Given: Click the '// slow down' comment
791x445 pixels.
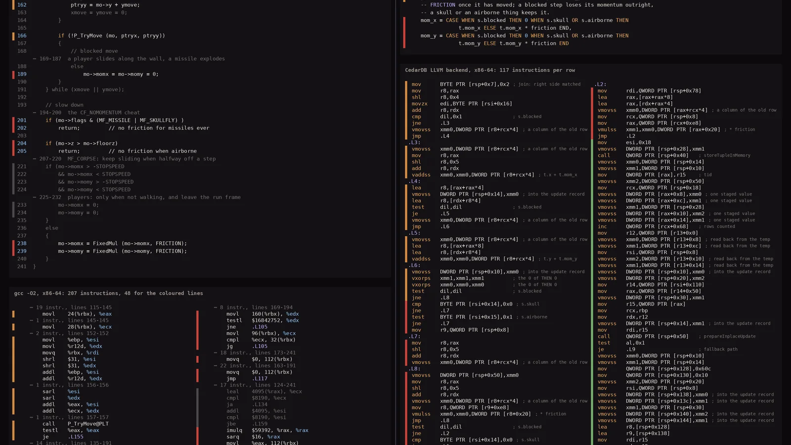Looking at the screenshot, I should pos(64,105).
